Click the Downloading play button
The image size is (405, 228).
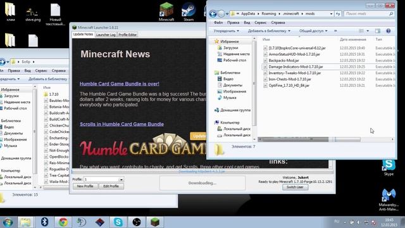202,183
